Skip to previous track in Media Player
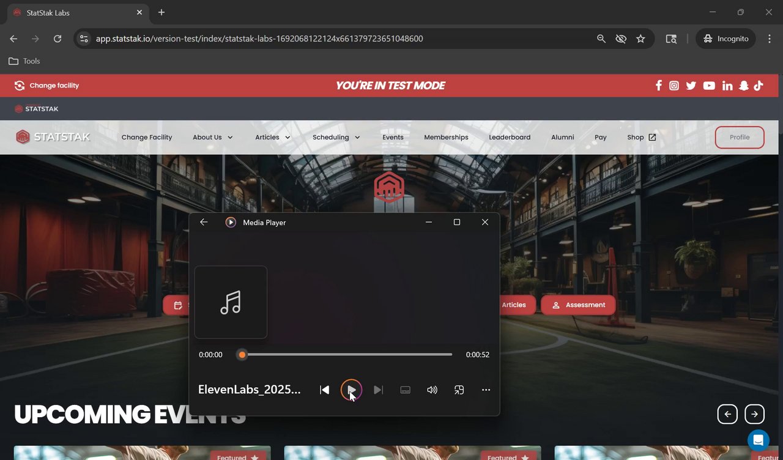The height and width of the screenshot is (460, 783). pos(325,390)
